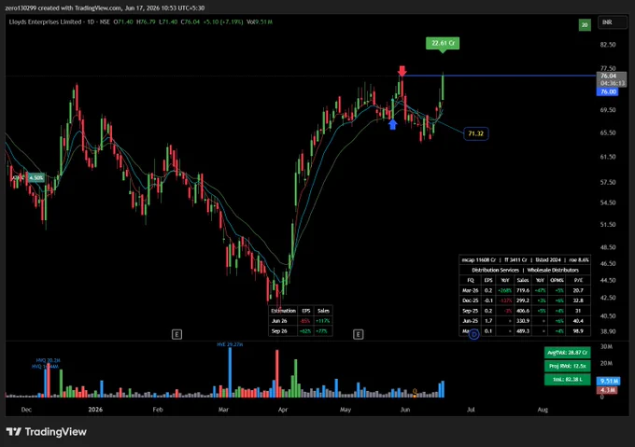The width and height of the screenshot is (635, 447).
Task: Click the 82.50 price axis label
Action: pyautogui.click(x=608, y=45)
